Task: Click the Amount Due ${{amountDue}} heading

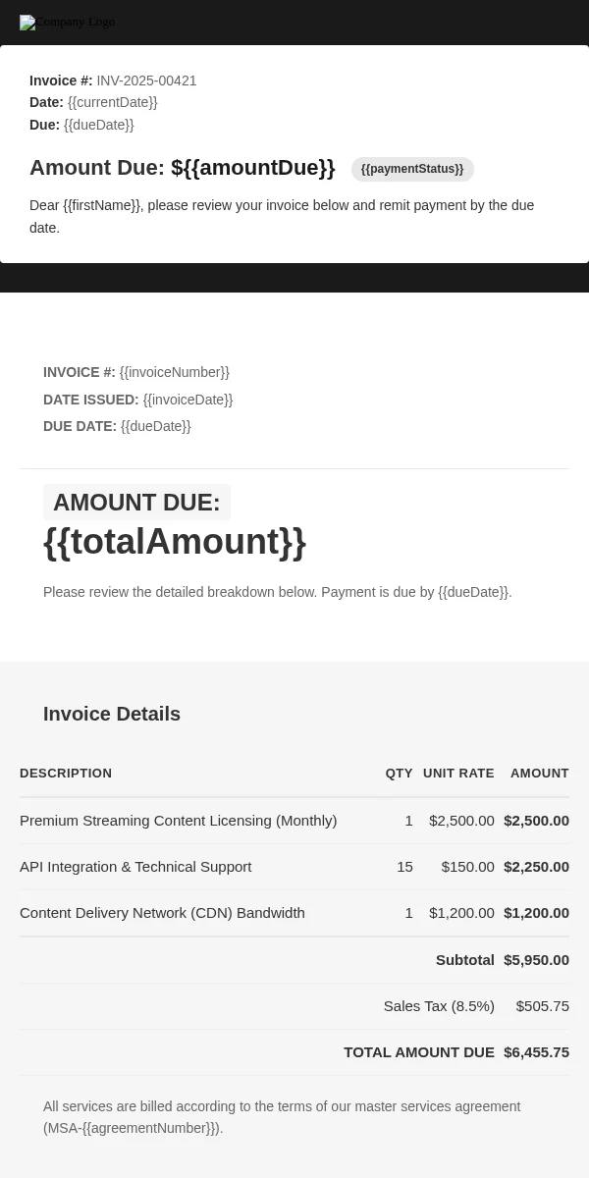Action: click(183, 168)
